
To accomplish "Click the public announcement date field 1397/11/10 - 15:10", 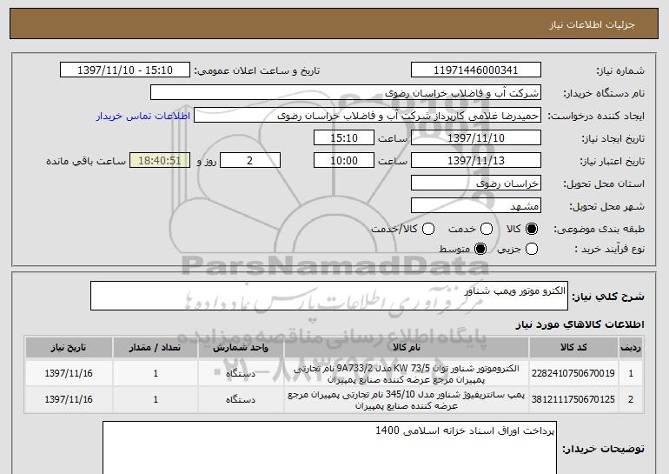I will [x=125, y=70].
